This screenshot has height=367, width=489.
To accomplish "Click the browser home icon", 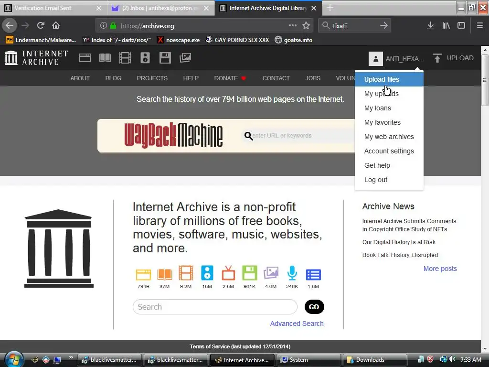I will click(56, 26).
